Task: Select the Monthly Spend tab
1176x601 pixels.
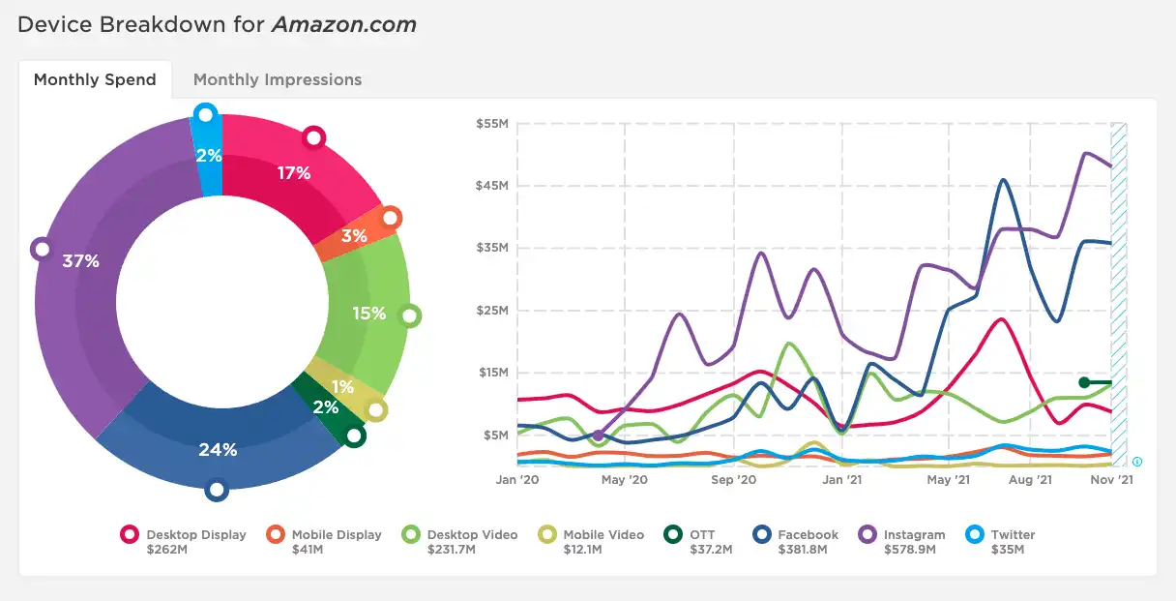Action: (95, 80)
